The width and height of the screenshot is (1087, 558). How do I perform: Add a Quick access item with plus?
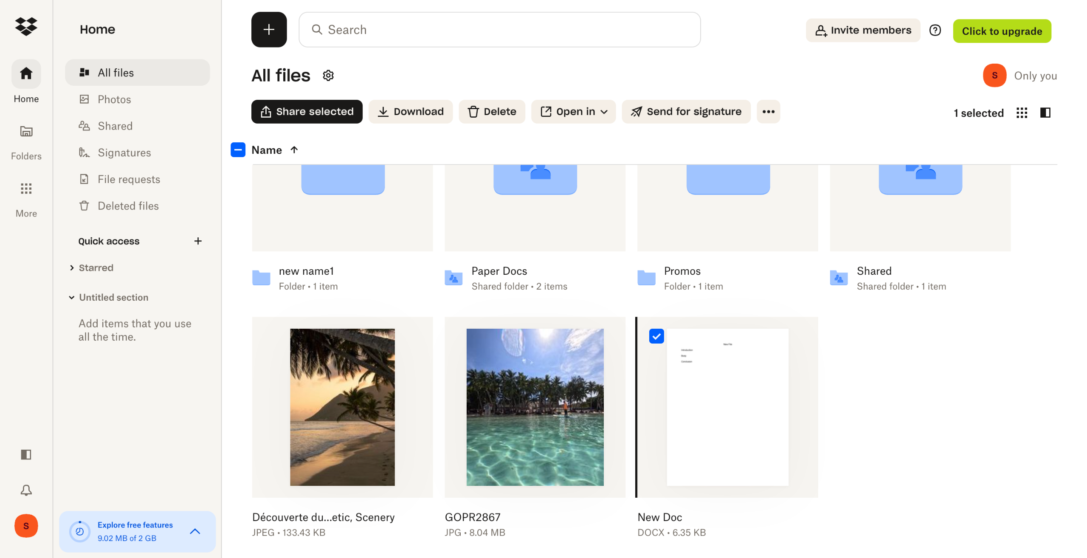point(198,241)
